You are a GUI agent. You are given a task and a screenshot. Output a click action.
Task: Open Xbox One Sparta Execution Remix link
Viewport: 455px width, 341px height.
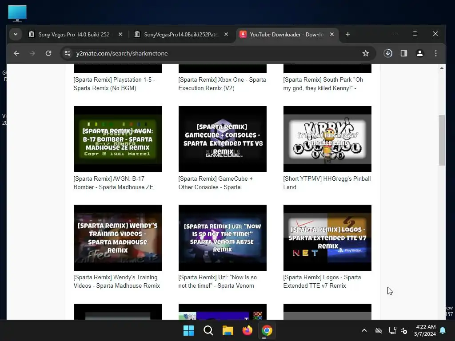coord(222,84)
